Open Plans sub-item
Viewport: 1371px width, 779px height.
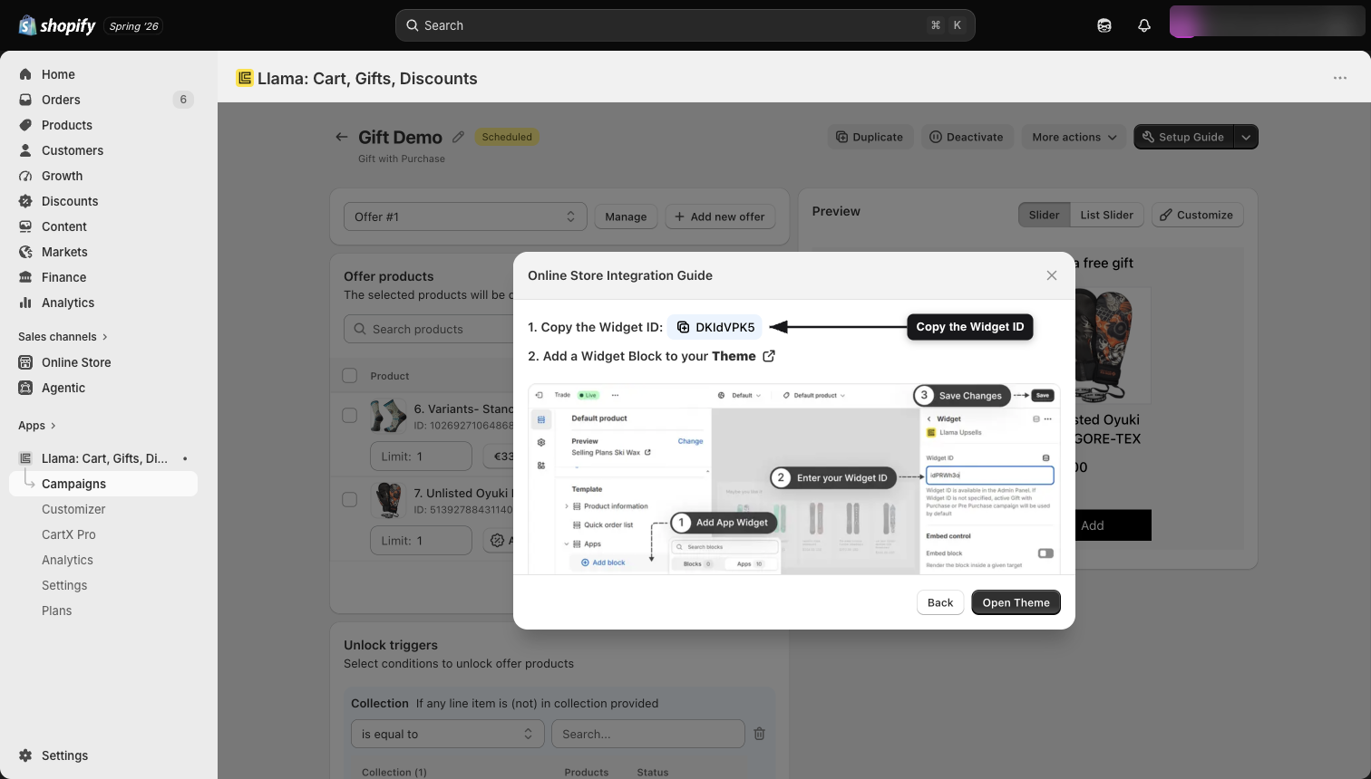point(56,611)
